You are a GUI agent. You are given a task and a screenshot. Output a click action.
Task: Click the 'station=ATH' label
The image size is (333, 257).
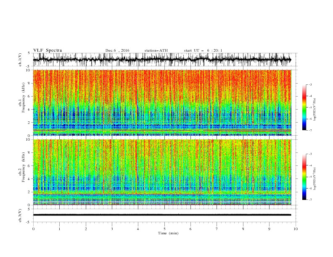click(x=156, y=50)
